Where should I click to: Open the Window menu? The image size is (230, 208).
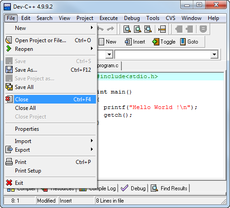(x=192, y=18)
